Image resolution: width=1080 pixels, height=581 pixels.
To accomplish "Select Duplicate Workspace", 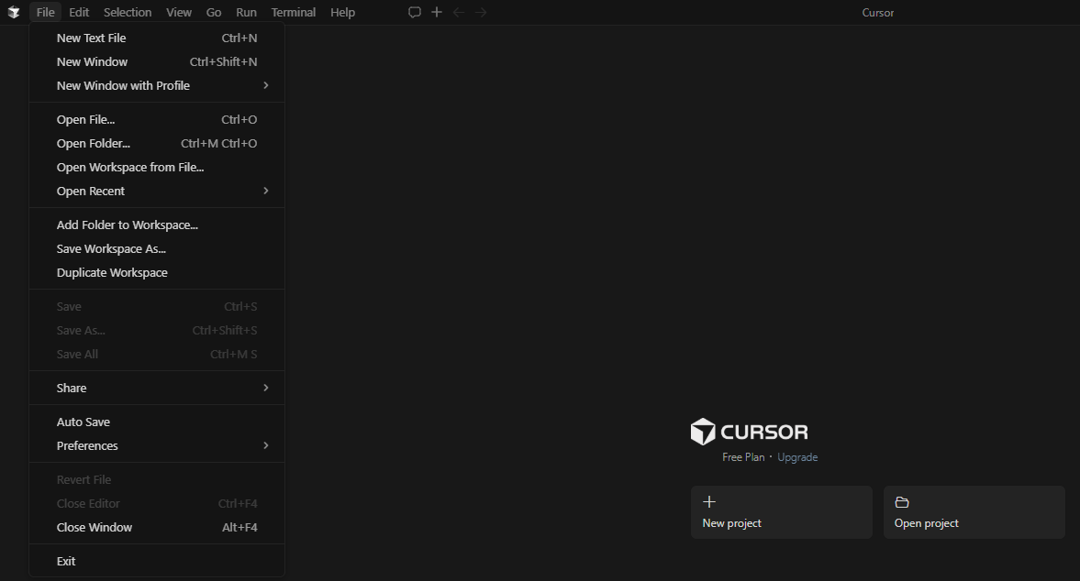I will pyautogui.click(x=157, y=273).
